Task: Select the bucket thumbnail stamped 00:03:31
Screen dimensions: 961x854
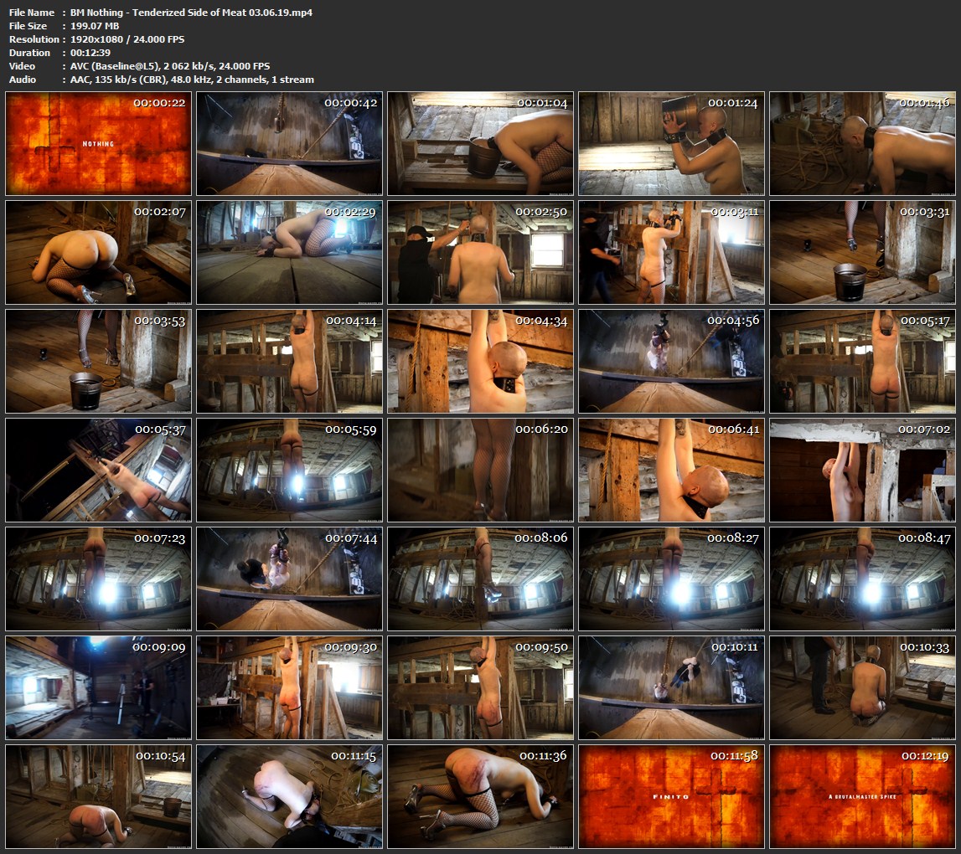Action: [862, 252]
